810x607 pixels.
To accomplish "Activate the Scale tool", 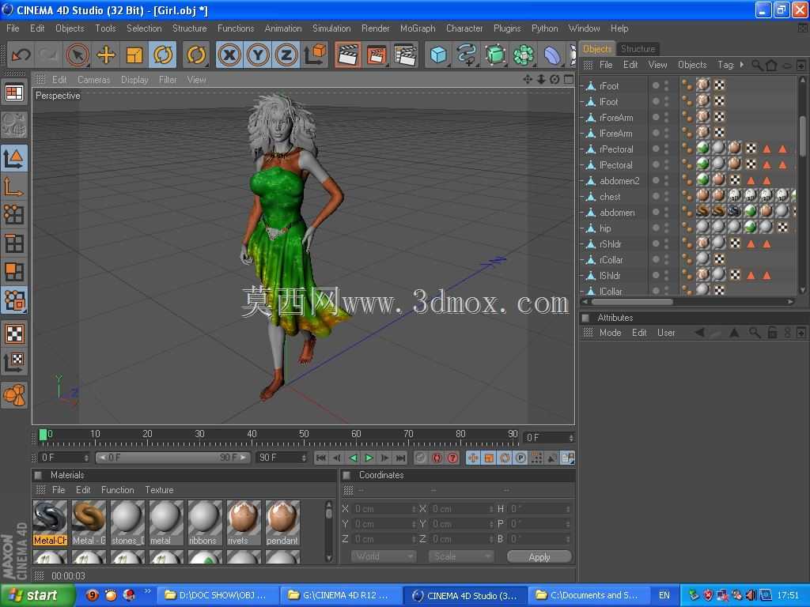I will click(x=134, y=55).
